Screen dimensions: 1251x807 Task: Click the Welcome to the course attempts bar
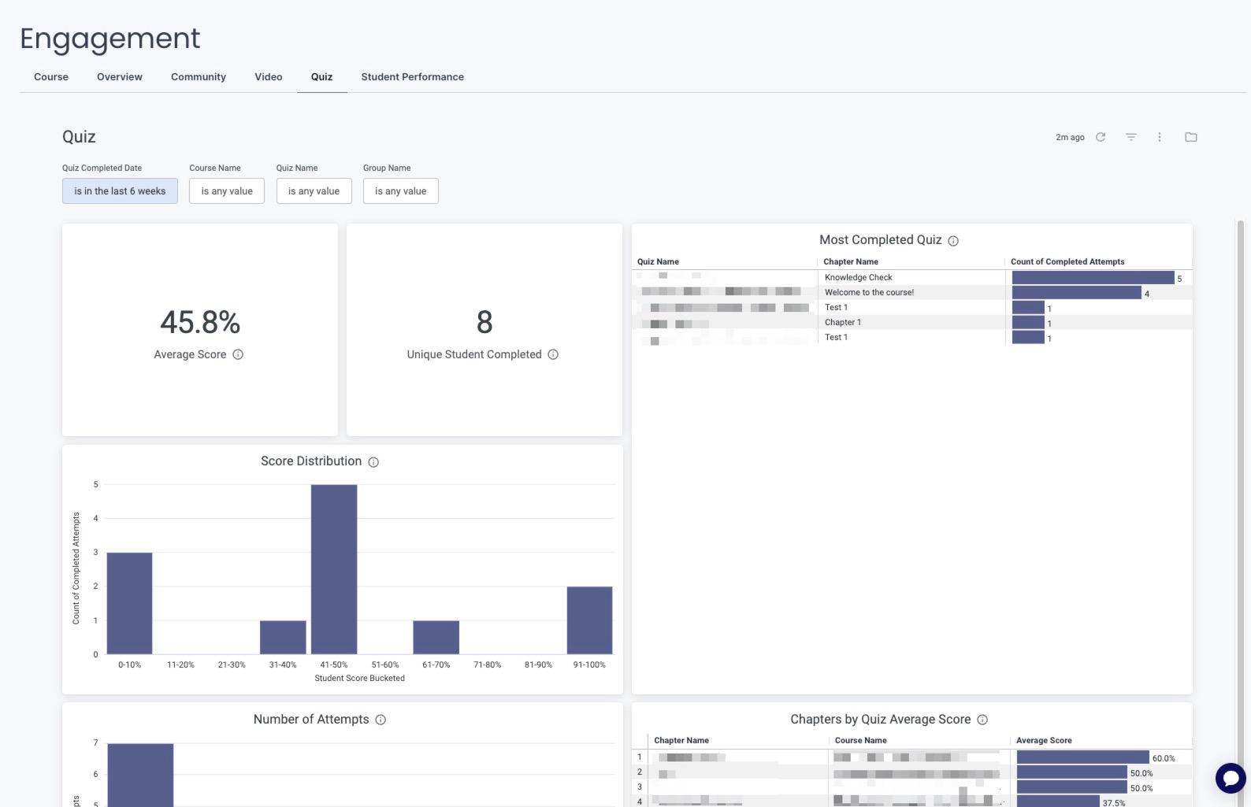[1077, 293]
